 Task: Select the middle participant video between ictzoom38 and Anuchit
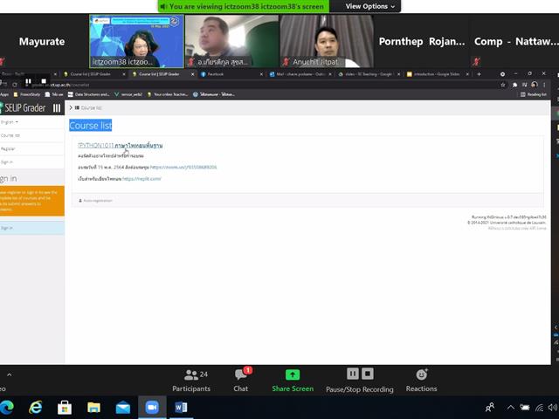coord(231,41)
